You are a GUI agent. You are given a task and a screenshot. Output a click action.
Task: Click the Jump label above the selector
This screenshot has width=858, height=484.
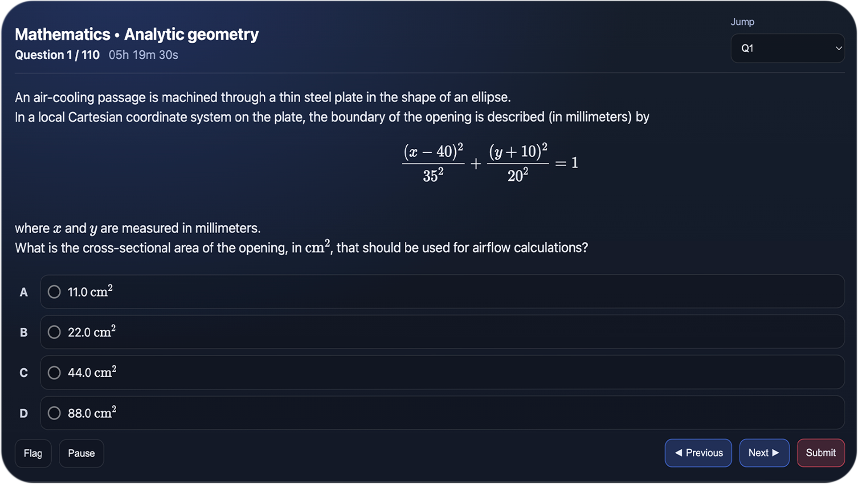coord(742,22)
